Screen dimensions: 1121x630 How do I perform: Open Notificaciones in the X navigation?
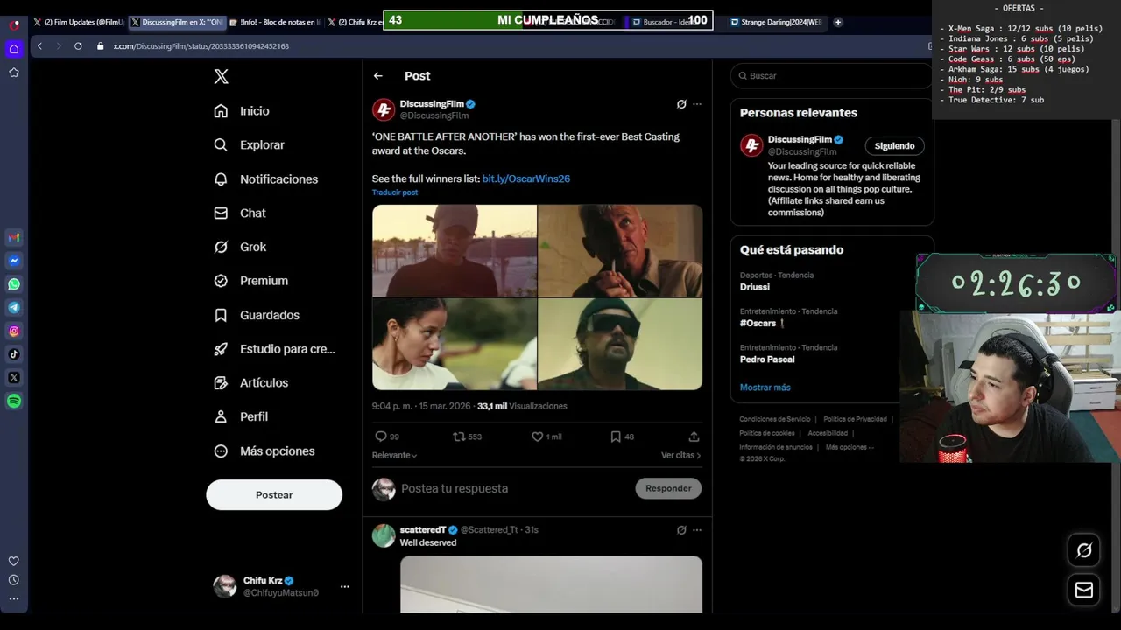(266, 179)
